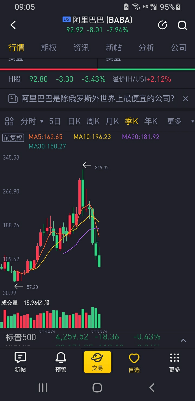Image resolution: width=195 pixels, height=401 pixels.
Task: Tap the 319.32 high price marker
Action: coord(102,168)
